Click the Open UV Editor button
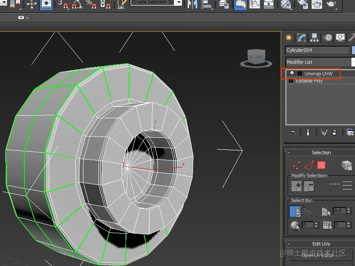Image resolution: width=355 pixels, height=266 pixels. (321, 255)
